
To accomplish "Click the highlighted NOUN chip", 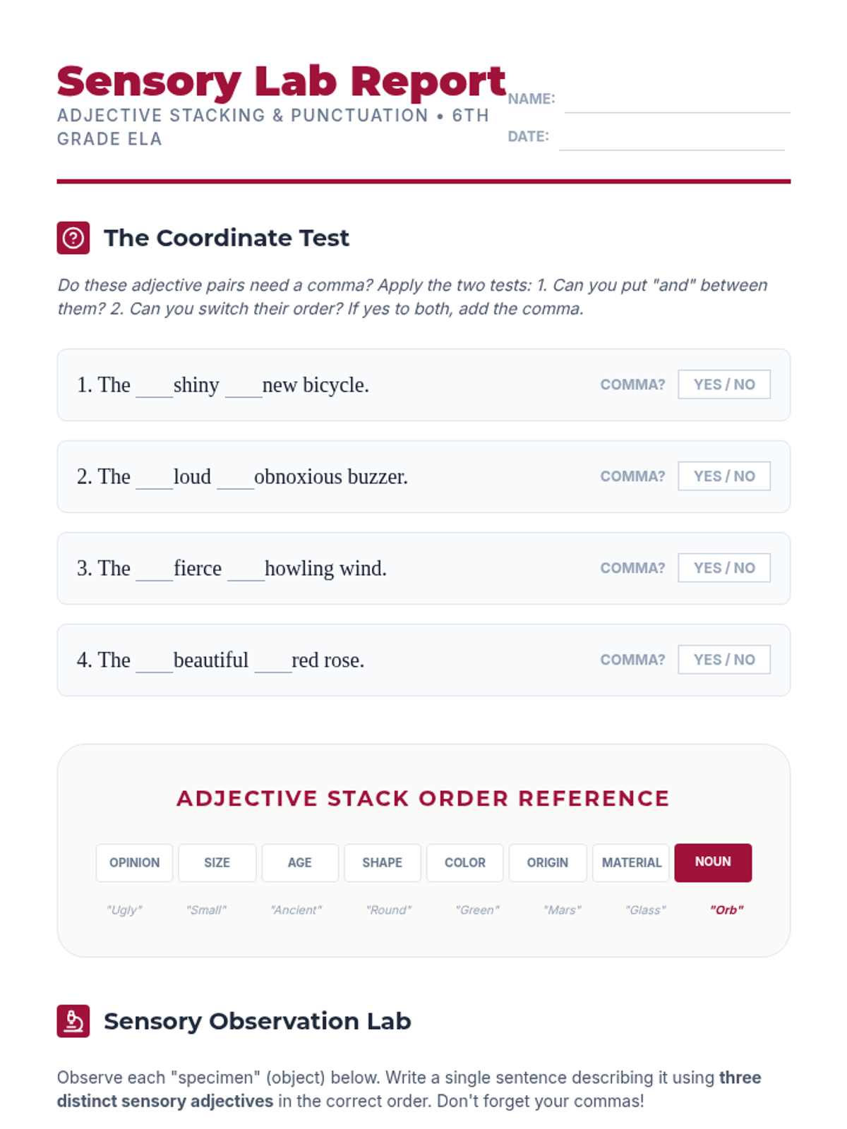I will tap(713, 862).
